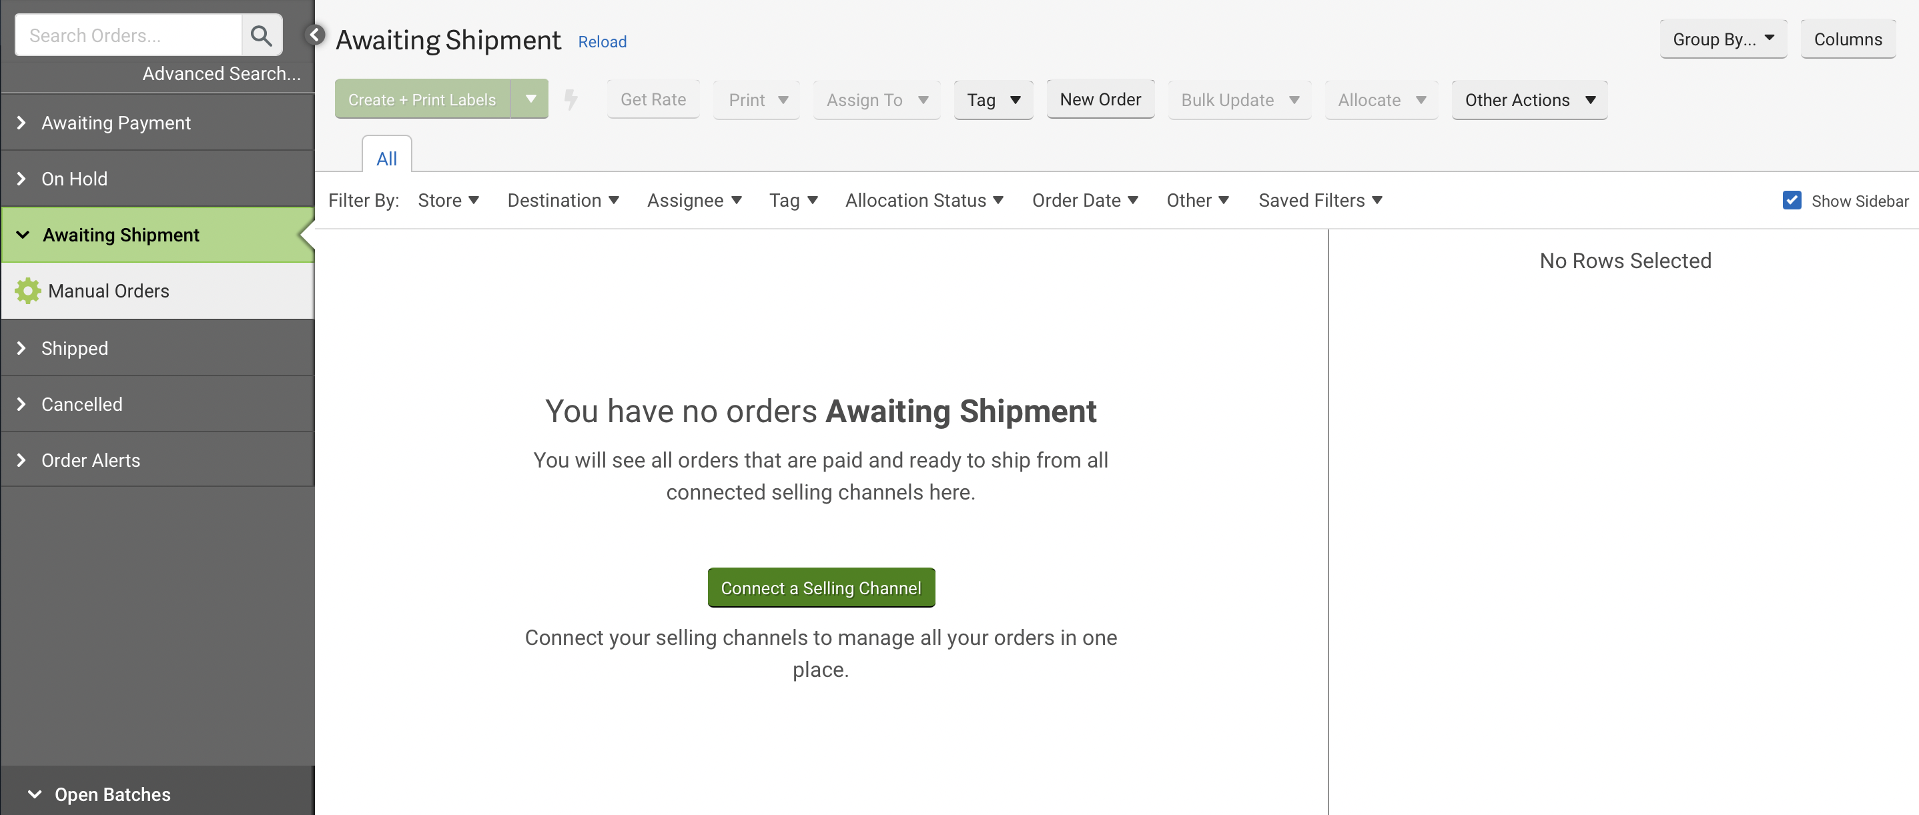This screenshot has height=815, width=1919.
Task: Click into the Search Orders field
Action: point(128,35)
